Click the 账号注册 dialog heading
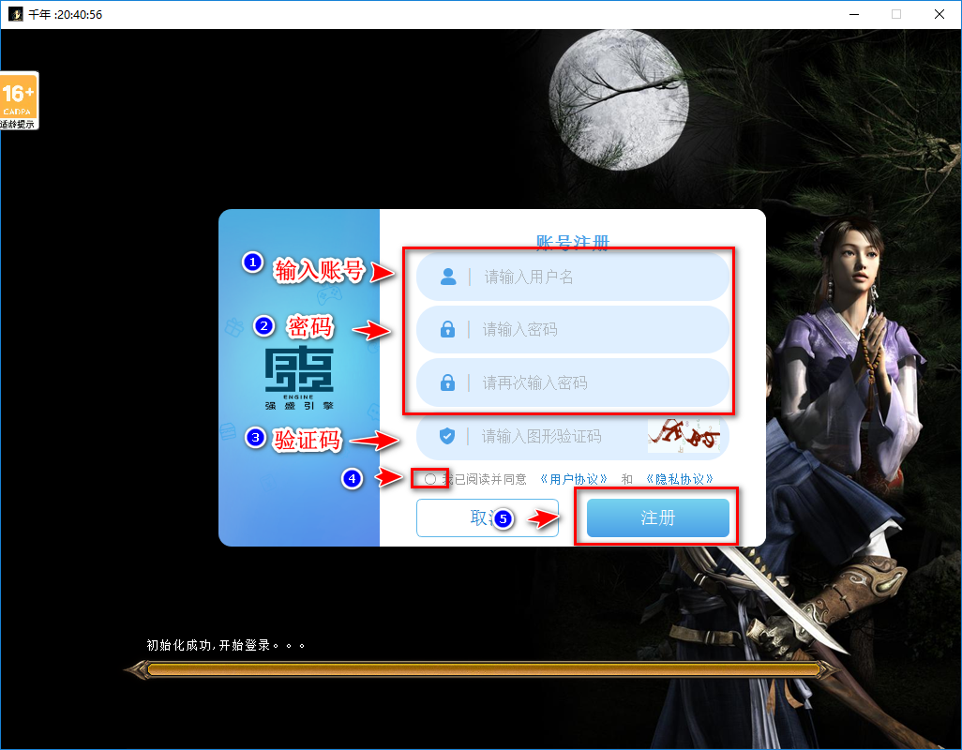Screen dimensions: 962x750 point(572,242)
